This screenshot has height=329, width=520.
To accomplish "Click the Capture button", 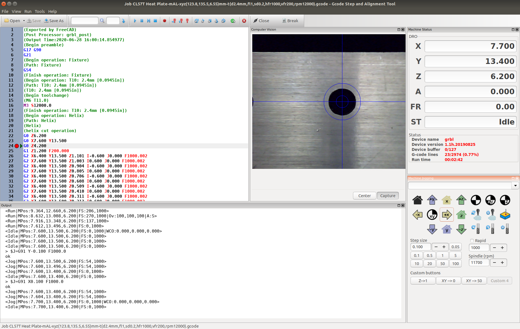I will [388, 196].
